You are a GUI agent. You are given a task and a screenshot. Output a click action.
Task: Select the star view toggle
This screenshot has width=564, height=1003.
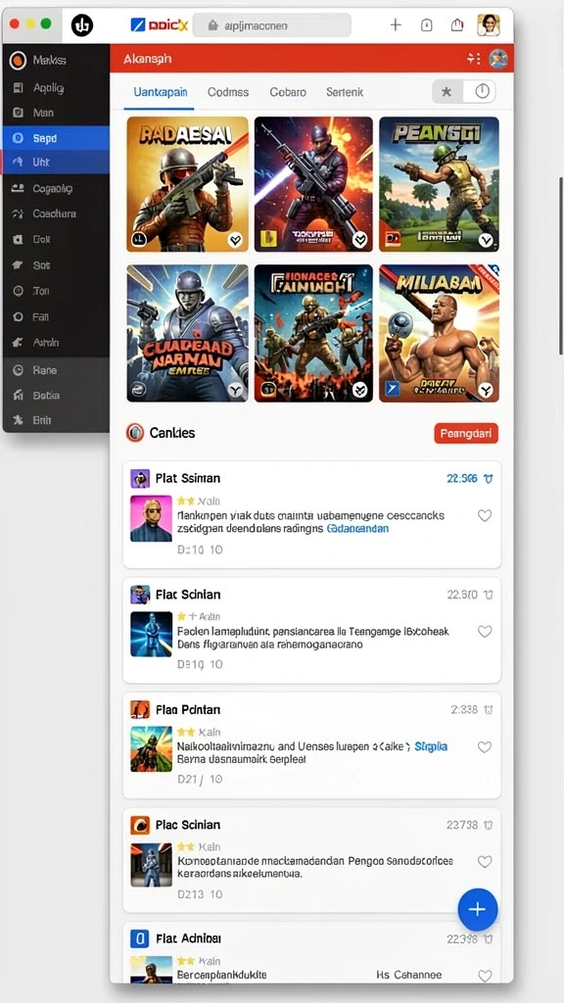(446, 91)
